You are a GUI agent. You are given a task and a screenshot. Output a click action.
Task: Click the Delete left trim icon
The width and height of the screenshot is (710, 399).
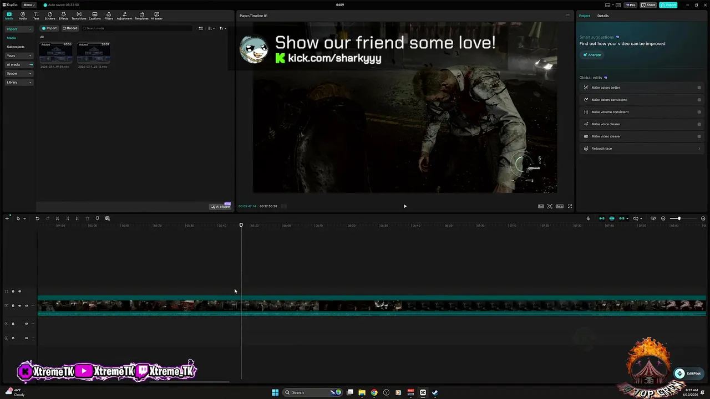tap(68, 218)
